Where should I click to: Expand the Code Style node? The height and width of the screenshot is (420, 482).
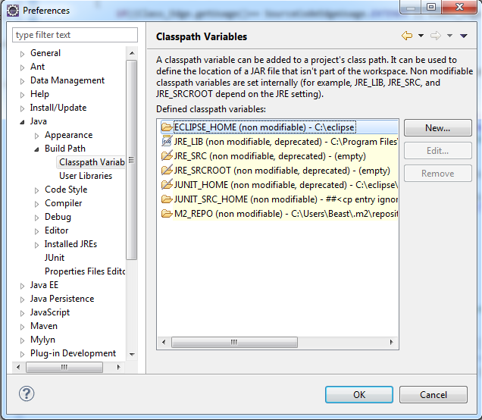click(x=36, y=190)
